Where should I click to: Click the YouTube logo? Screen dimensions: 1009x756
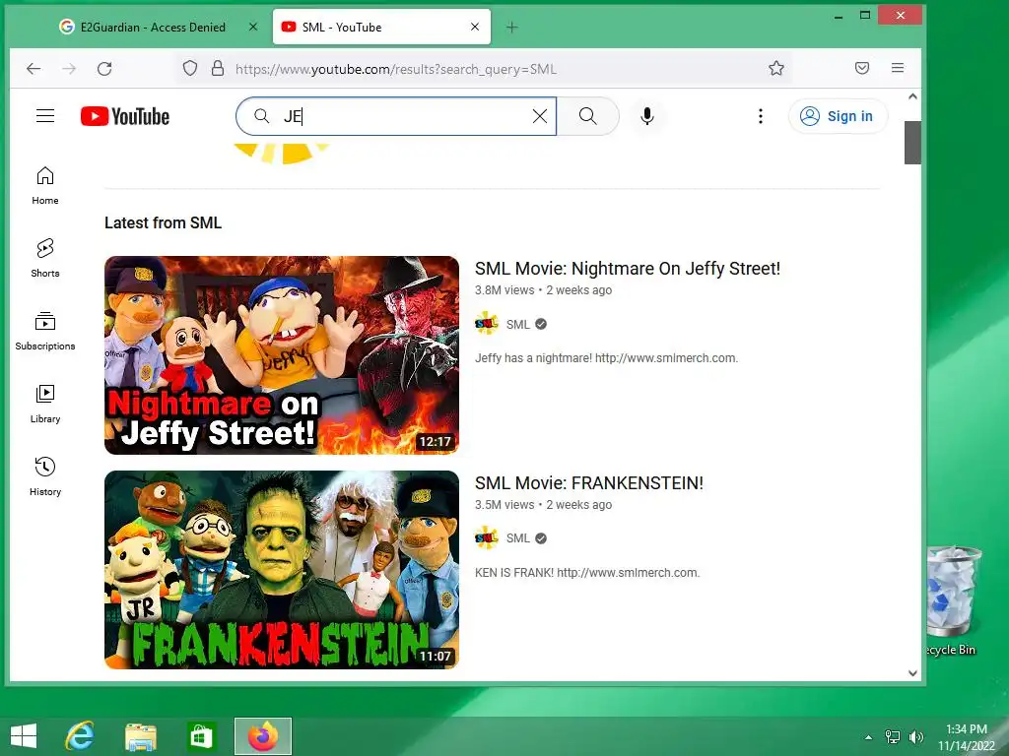(125, 116)
